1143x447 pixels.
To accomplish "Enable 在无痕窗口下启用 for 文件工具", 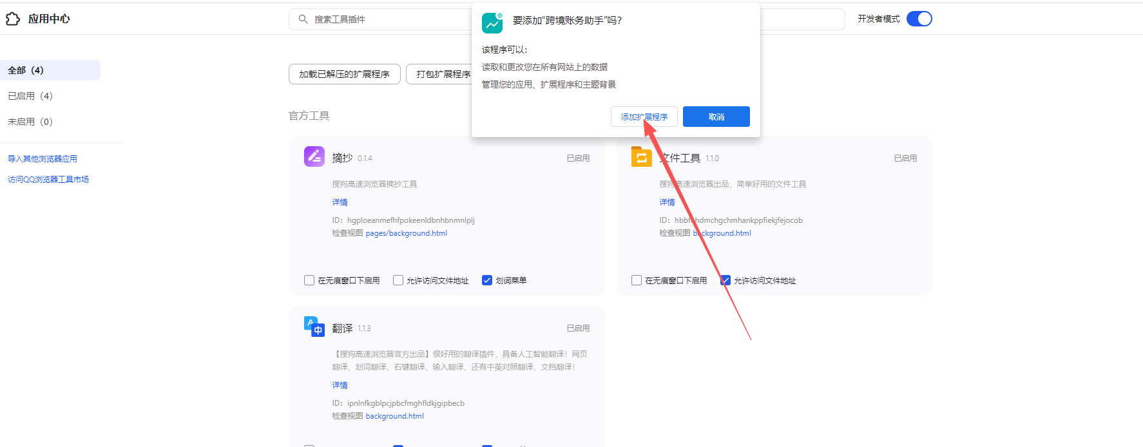I will click(x=637, y=280).
